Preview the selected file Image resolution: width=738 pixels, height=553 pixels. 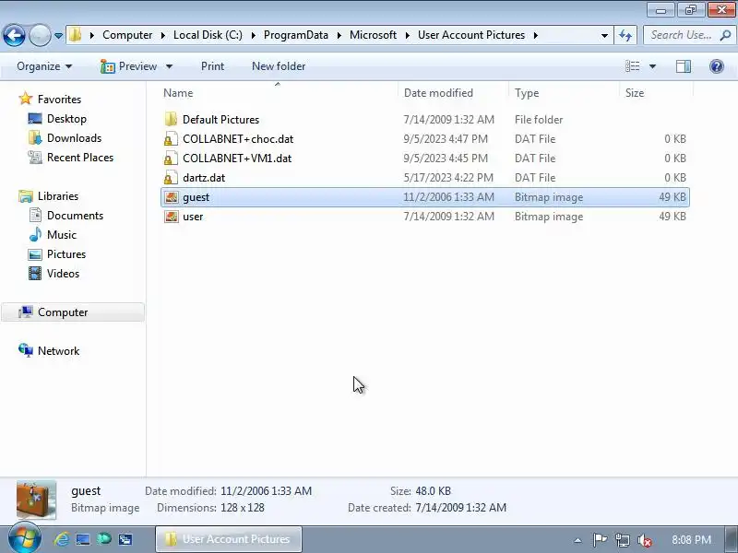128,66
